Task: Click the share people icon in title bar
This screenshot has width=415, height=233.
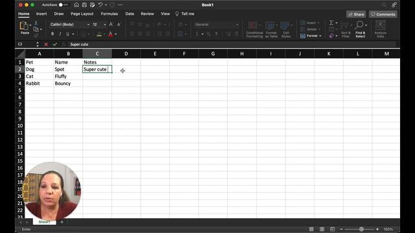Action: tap(394, 5)
